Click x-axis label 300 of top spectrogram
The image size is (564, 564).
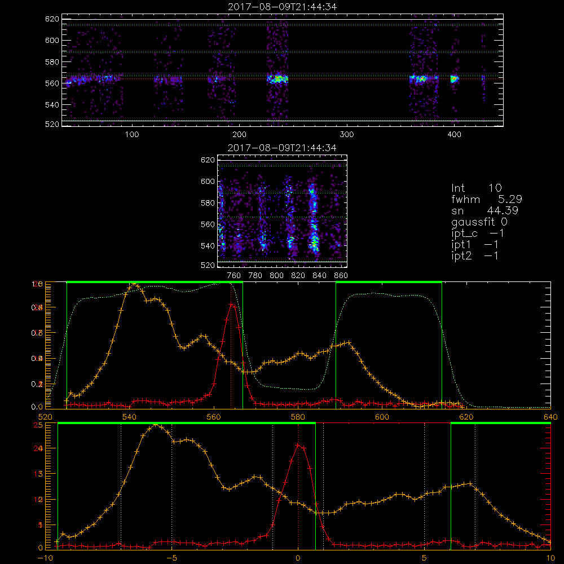(x=347, y=135)
